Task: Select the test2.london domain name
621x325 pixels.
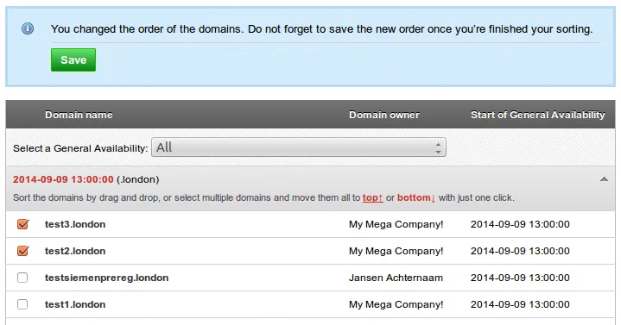Action: [x=75, y=251]
